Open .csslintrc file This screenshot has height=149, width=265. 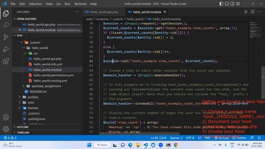pos(47,113)
